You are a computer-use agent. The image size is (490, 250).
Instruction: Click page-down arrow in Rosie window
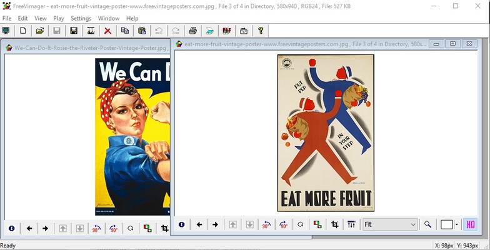pos(80,229)
